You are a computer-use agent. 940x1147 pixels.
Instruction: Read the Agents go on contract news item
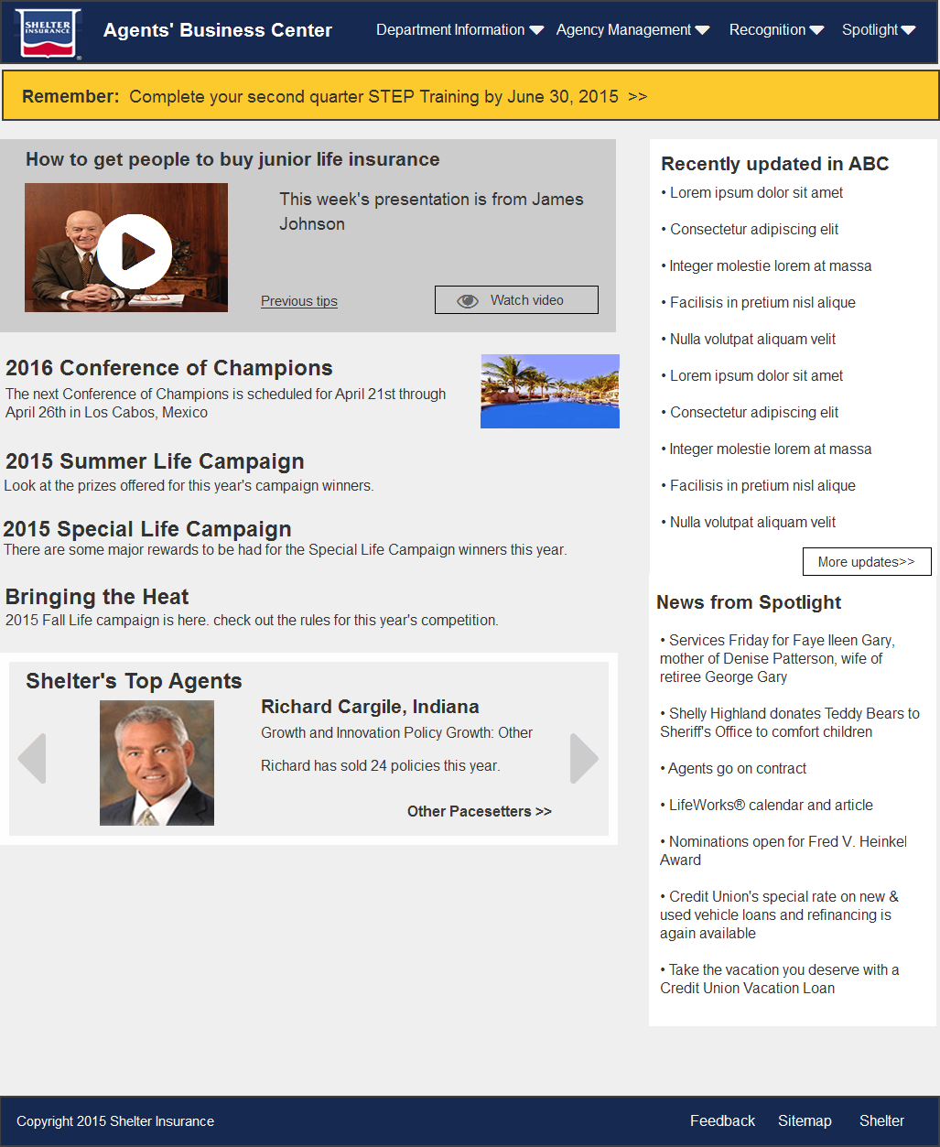tap(737, 769)
